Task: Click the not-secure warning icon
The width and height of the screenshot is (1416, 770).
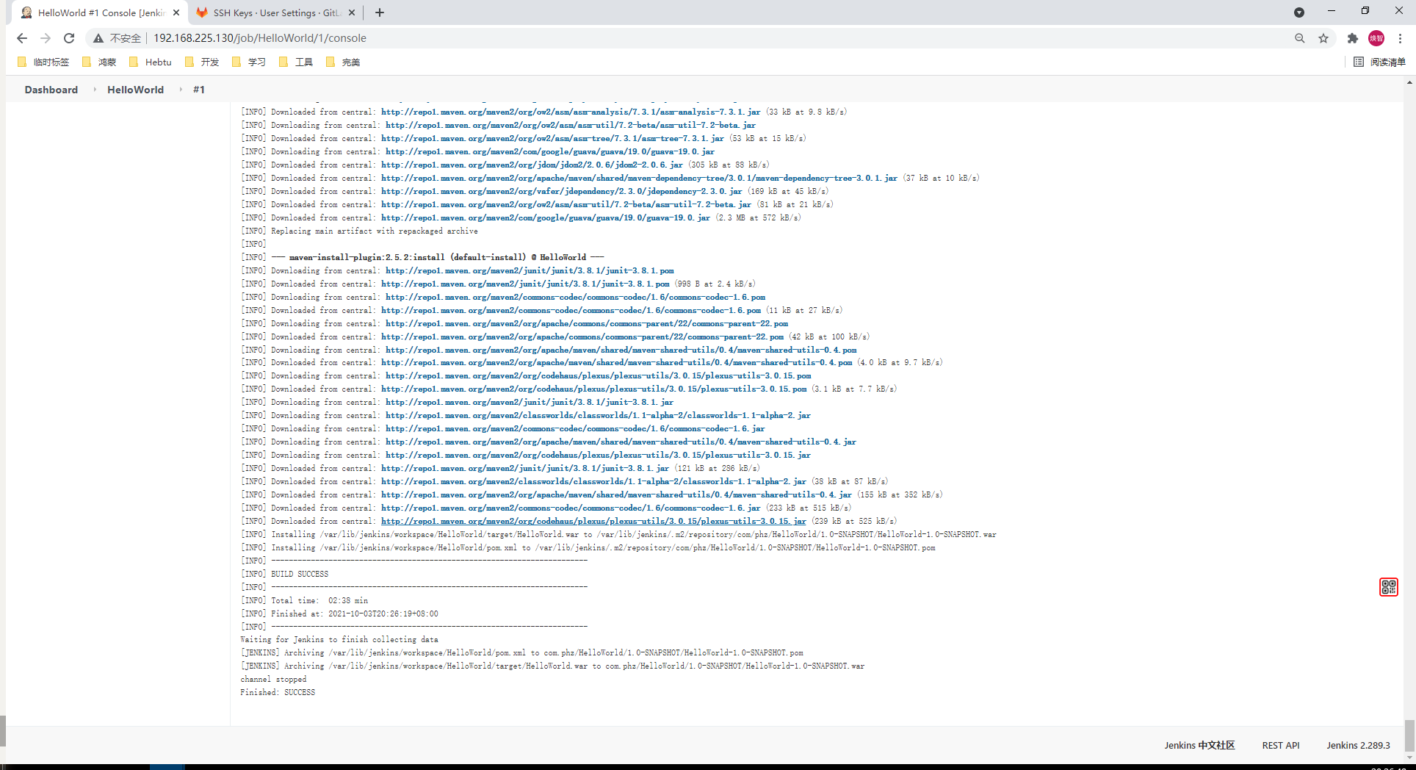Action: pos(98,38)
